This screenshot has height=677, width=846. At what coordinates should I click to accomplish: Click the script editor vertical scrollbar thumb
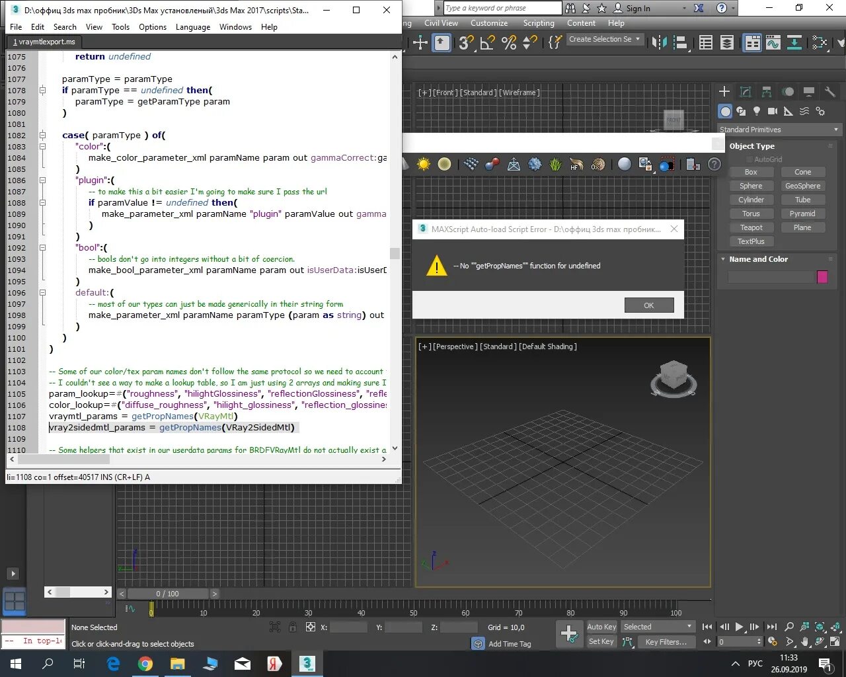395,253
